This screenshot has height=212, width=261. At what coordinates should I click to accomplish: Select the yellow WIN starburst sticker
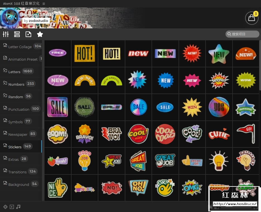point(192,107)
